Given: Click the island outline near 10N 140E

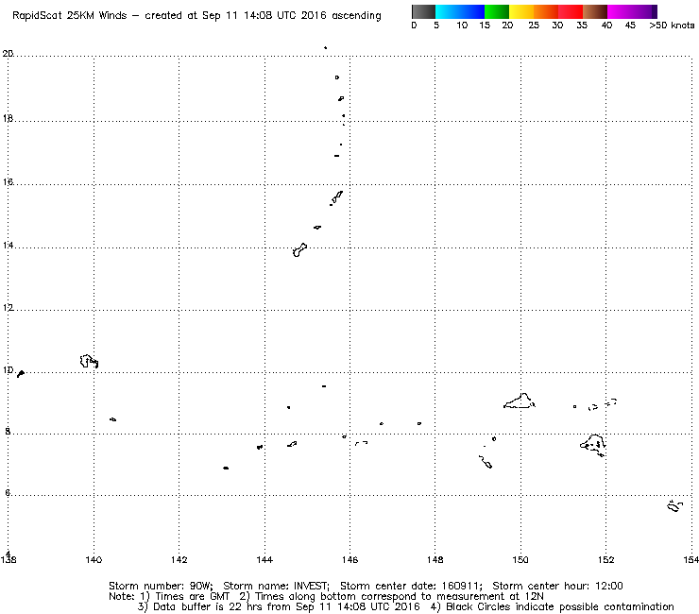Looking at the screenshot, I should (x=89, y=361).
